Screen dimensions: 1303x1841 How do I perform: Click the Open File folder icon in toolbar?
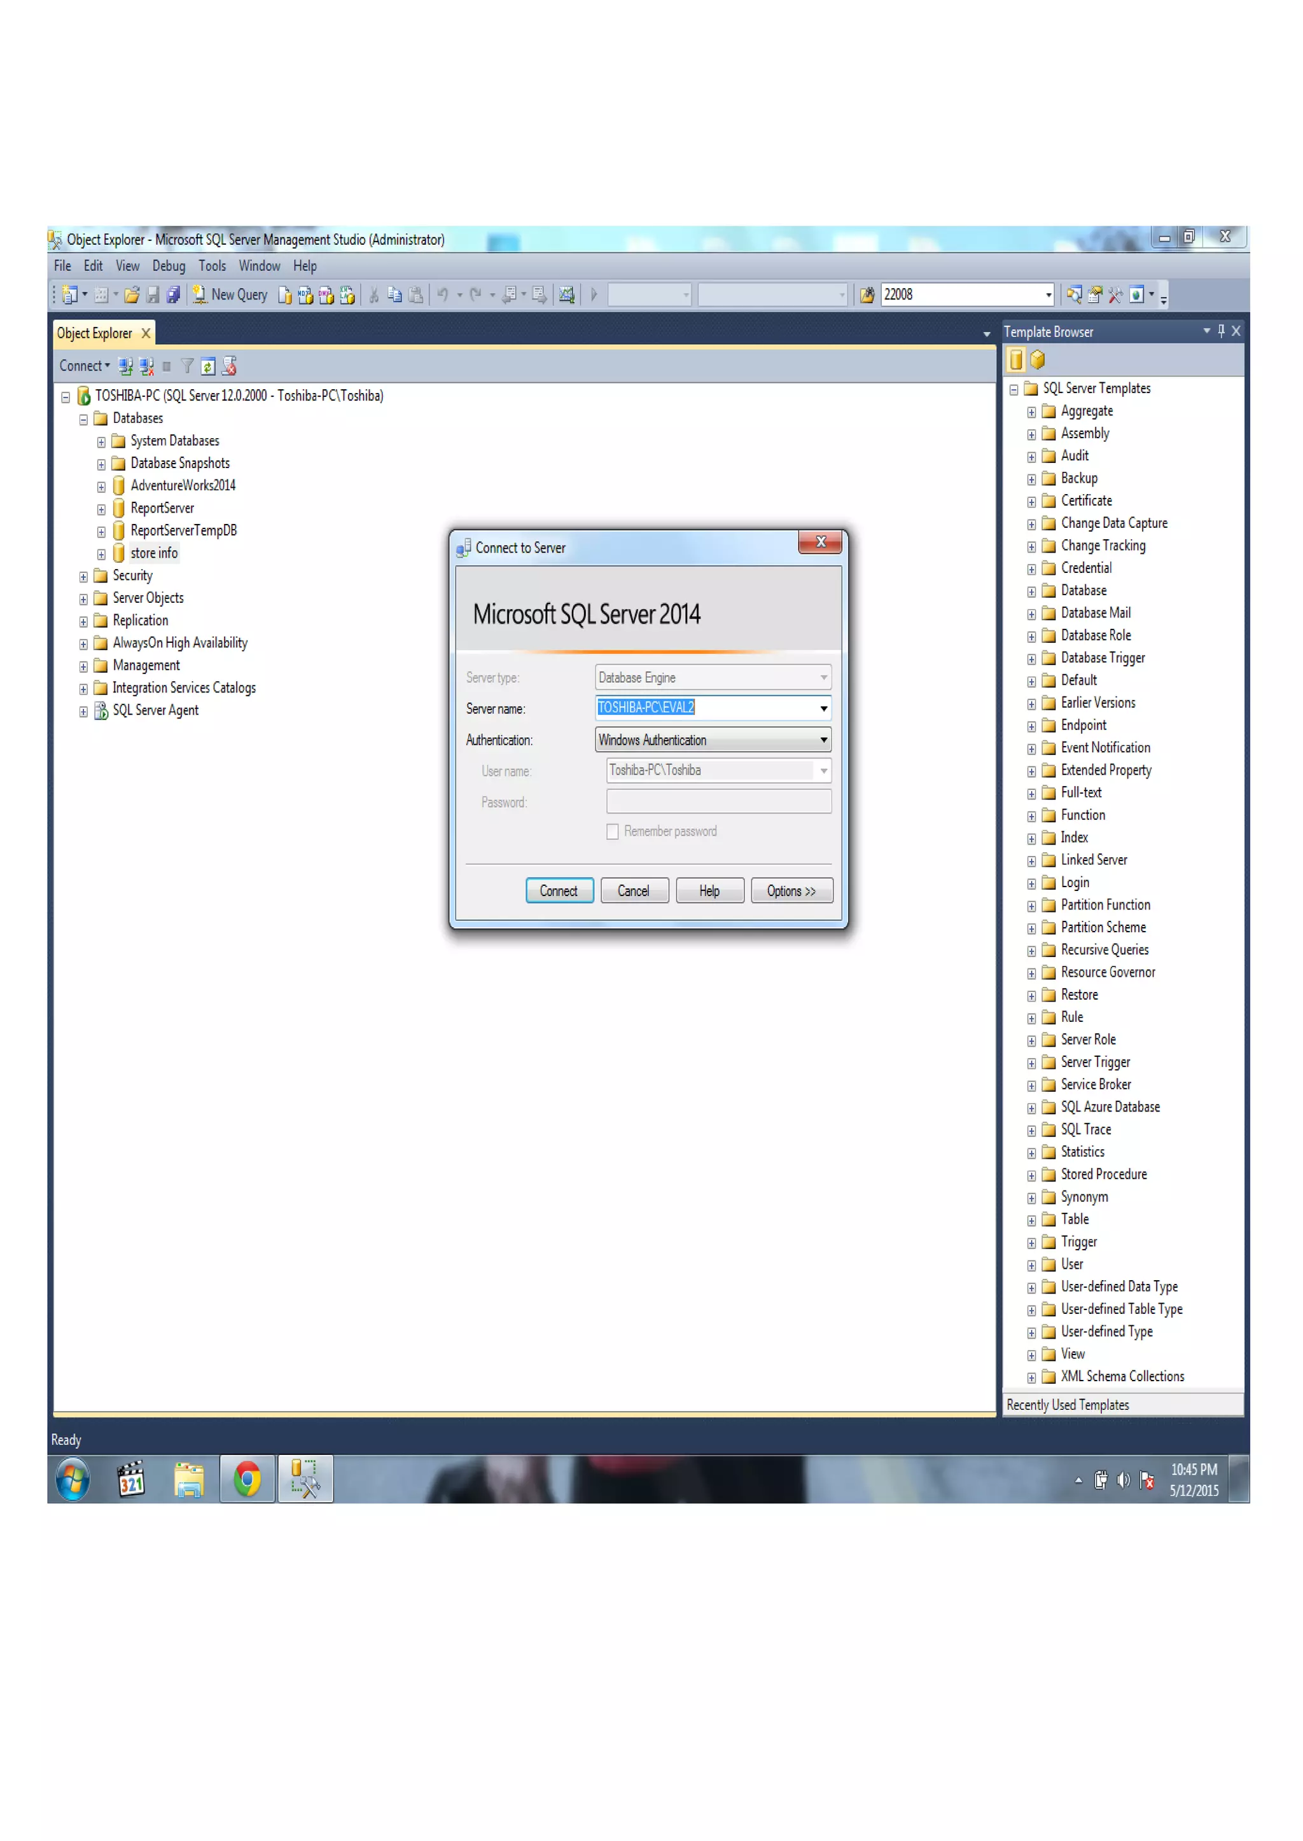[132, 295]
